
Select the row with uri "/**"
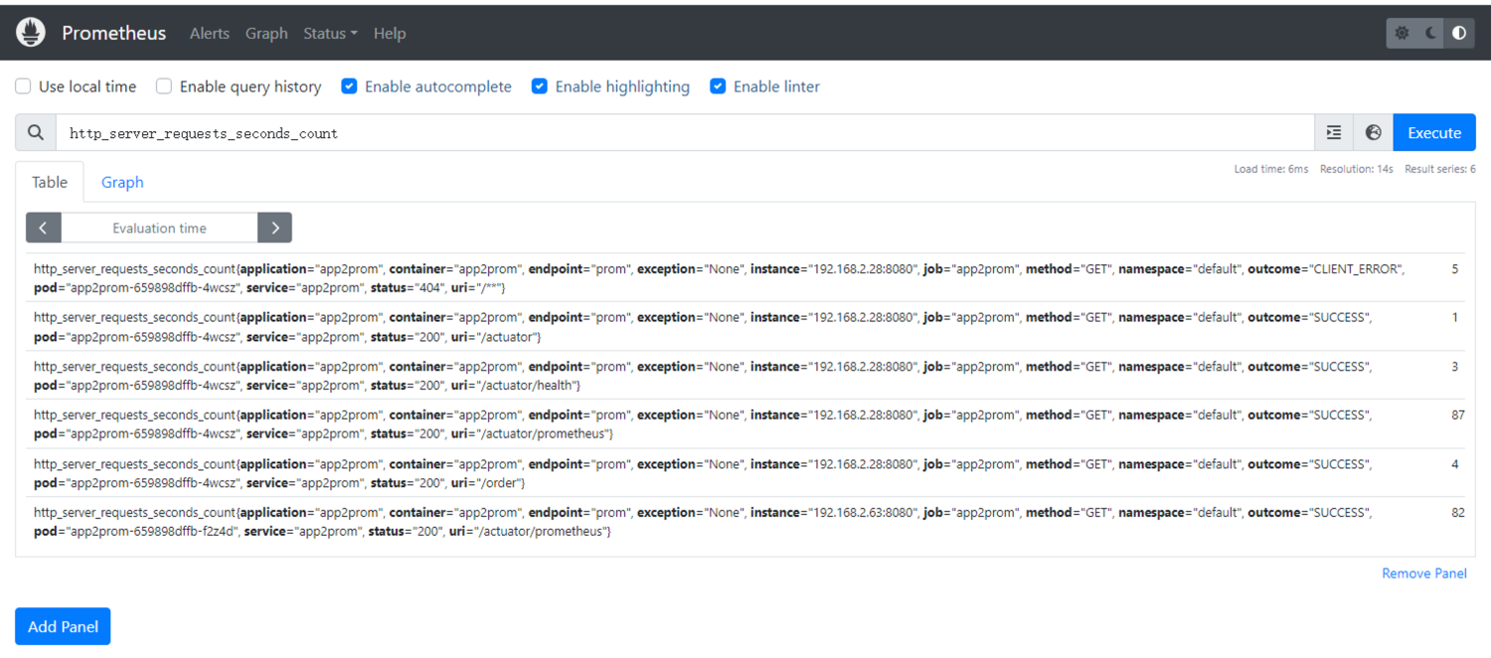pos(745,277)
